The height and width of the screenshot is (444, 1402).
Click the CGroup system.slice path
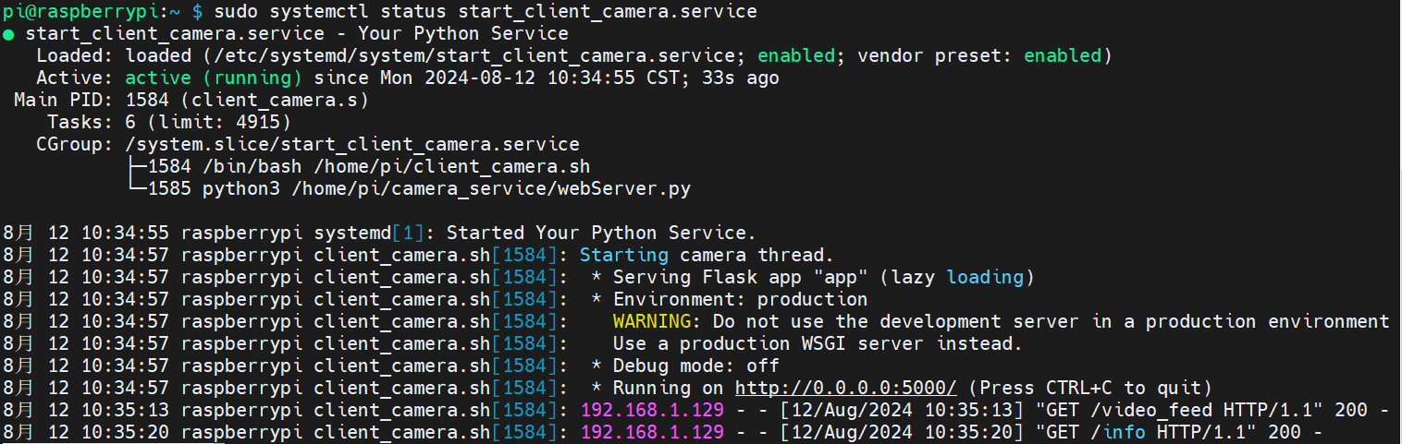pyautogui.click(x=352, y=145)
